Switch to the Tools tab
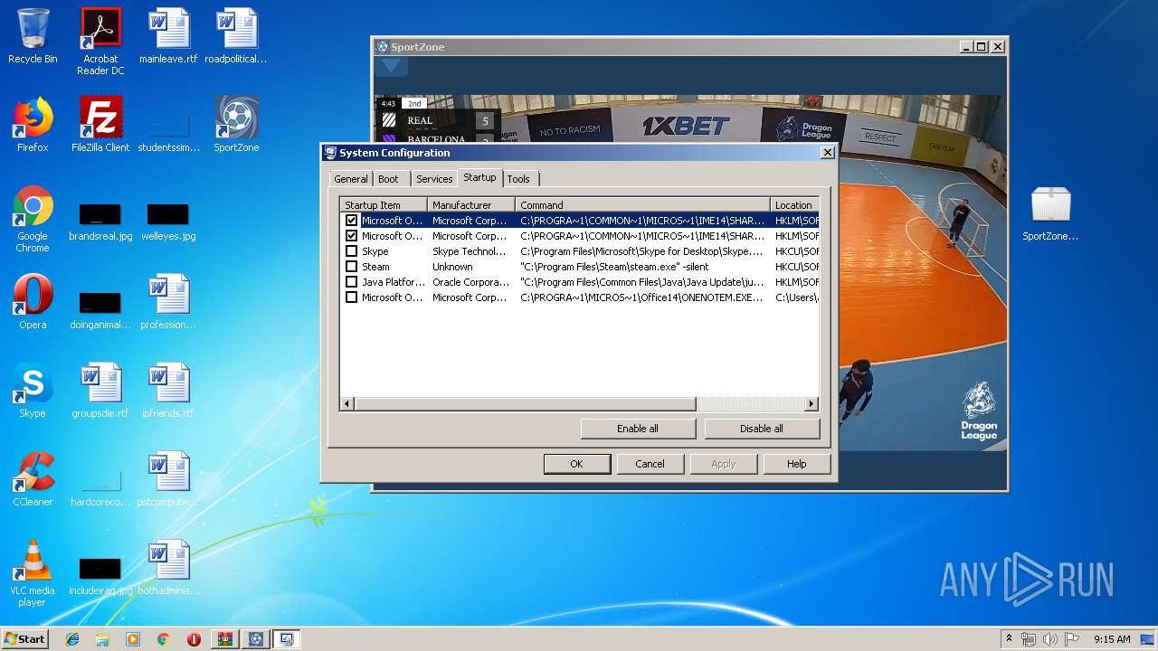Viewport: 1158px width, 651px height. (x=518, y=179)
